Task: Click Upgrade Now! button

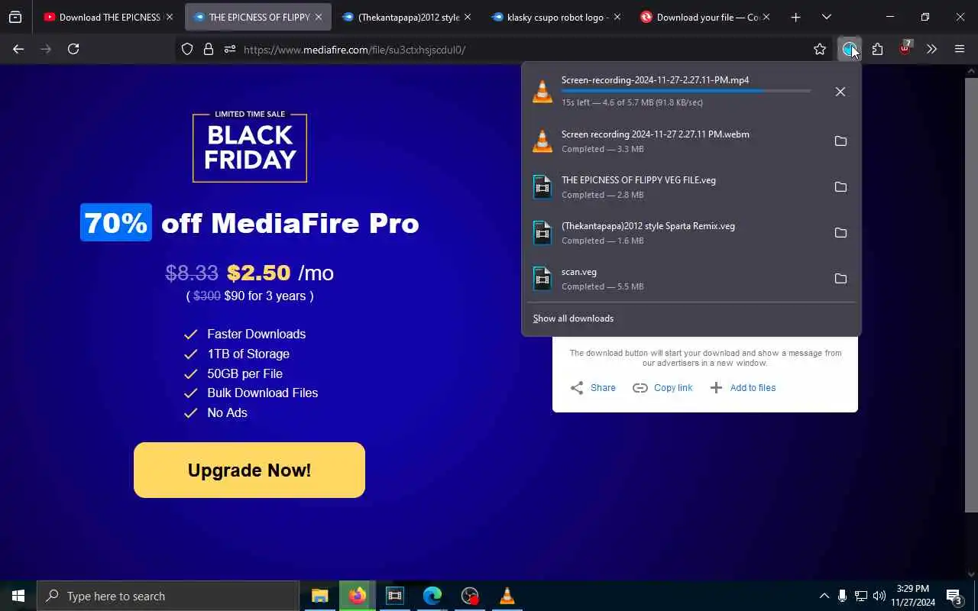Action: click(249, 470)
